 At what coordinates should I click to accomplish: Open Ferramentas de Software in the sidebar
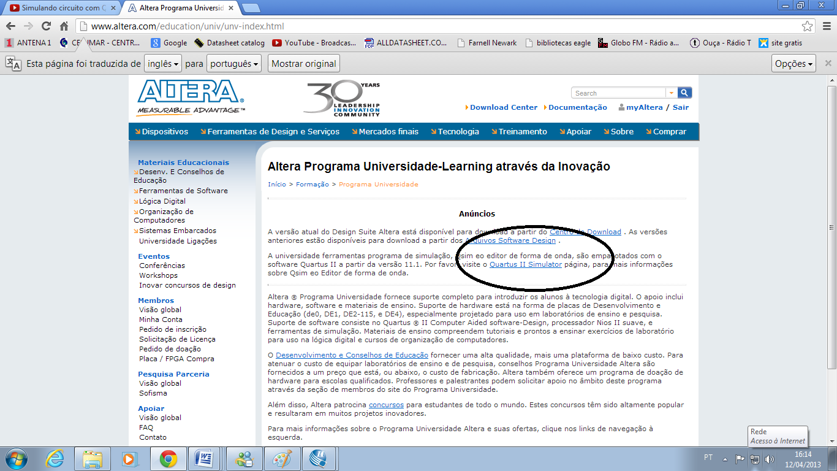point(183,191)
